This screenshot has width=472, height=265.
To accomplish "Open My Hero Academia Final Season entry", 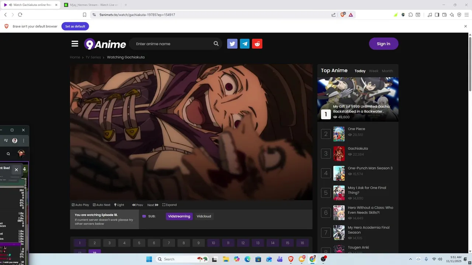I will (x=369, y=230).
